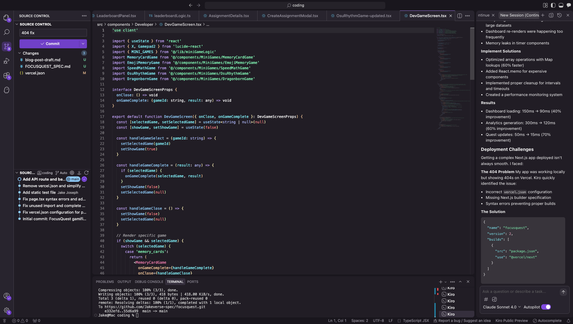
Task: Click the Spaces: 2 indentation setting
Action: [x=360, y=321]
